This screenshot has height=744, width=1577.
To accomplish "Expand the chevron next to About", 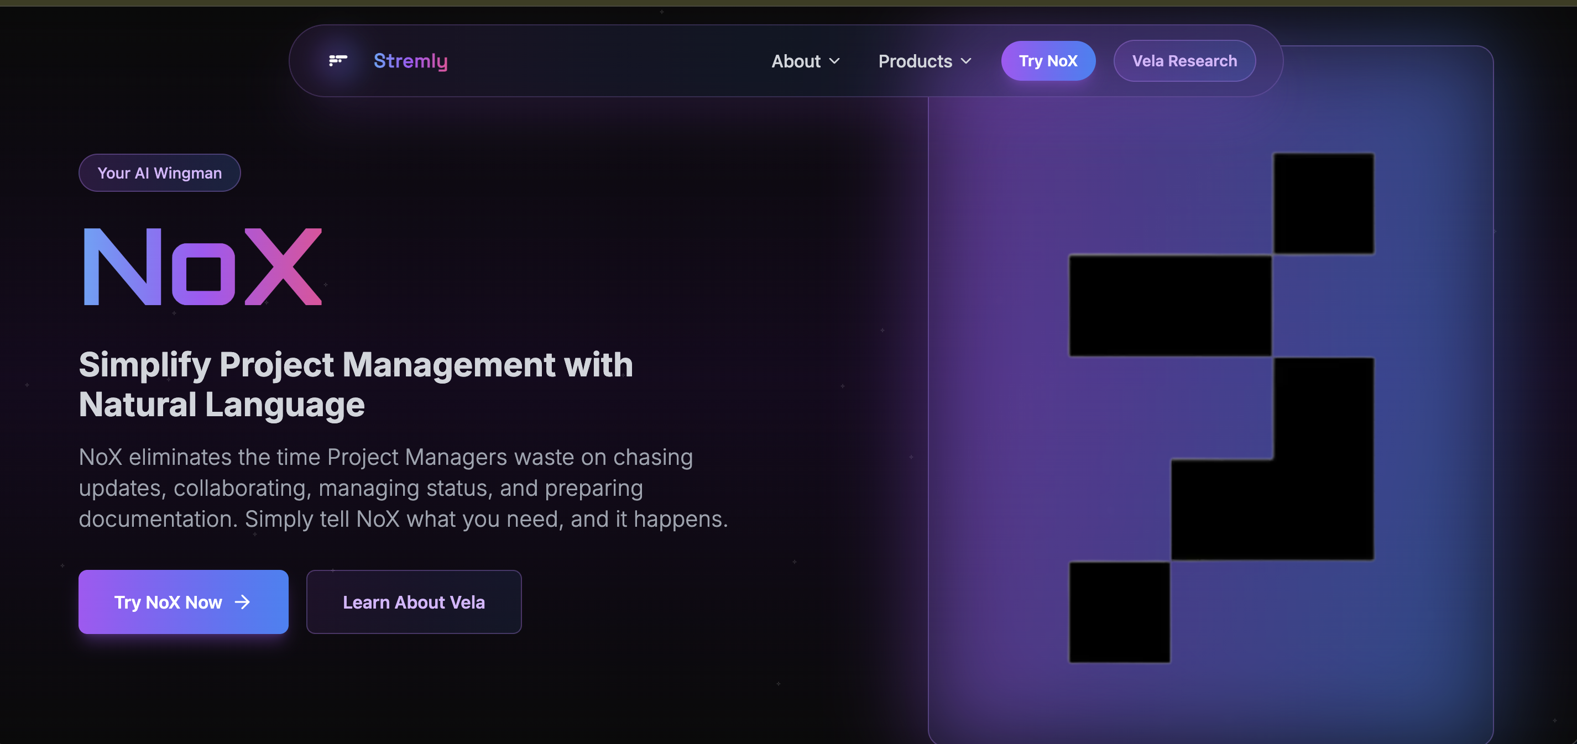I will pos(834,61).
